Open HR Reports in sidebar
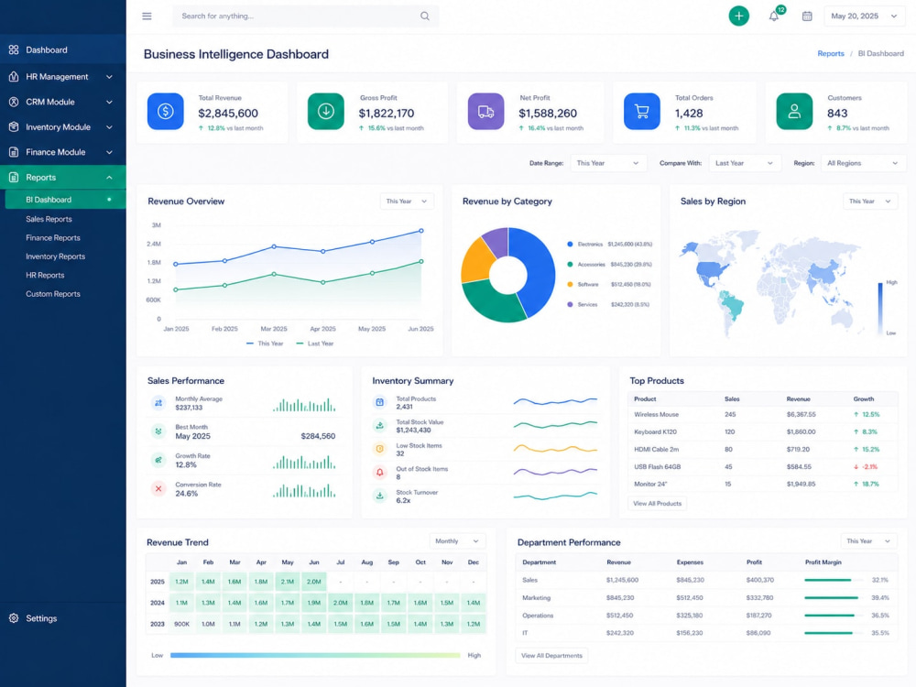Screen dimensions: 916x687 pos(45,275)
